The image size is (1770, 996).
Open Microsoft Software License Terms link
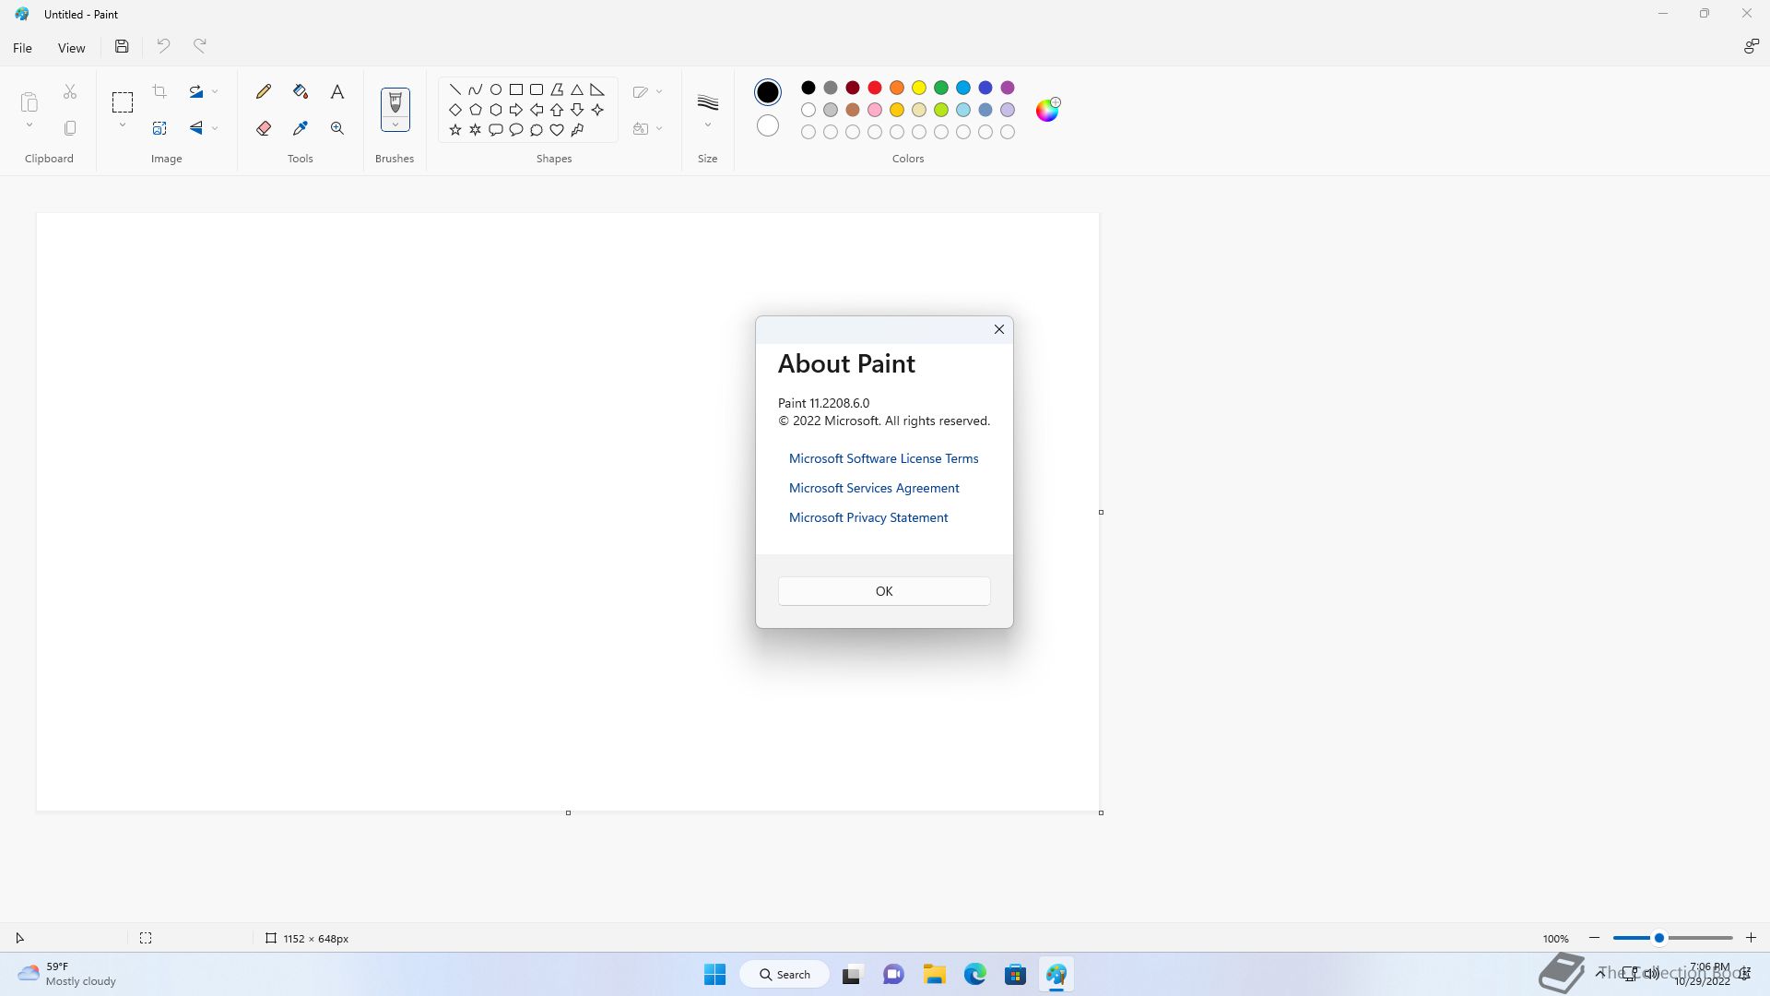coord(883,458)
